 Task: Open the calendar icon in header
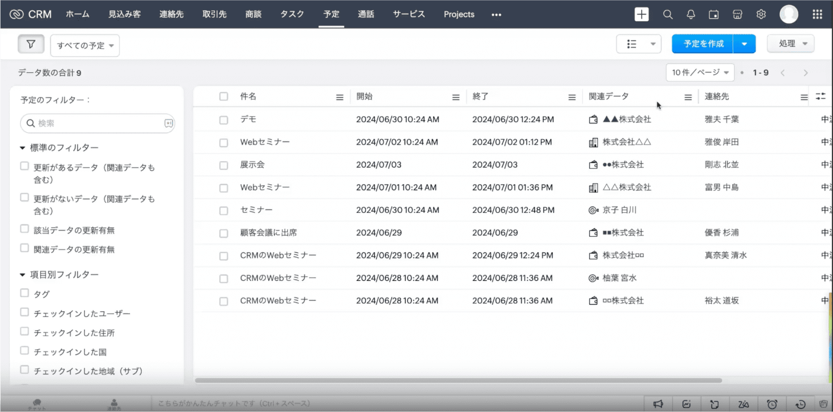tap(714, 14)
